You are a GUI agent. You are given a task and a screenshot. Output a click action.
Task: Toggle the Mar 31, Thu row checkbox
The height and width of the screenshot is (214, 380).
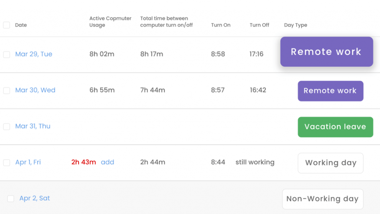6,127
